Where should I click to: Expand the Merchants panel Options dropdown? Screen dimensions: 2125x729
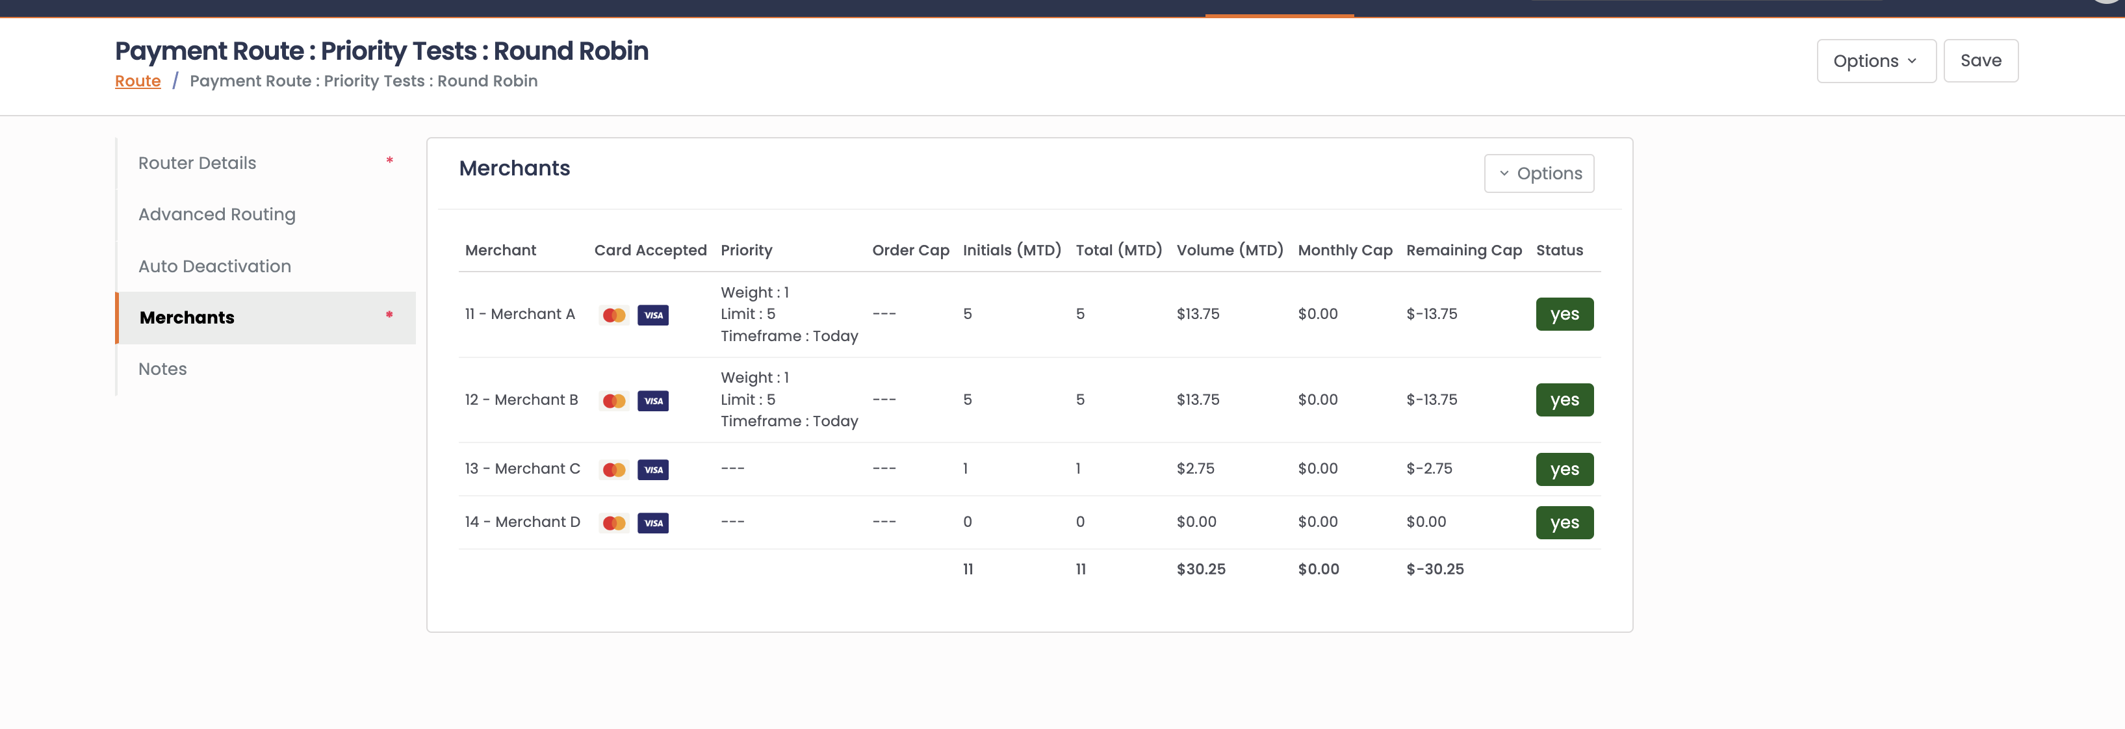pos(1538,173)
